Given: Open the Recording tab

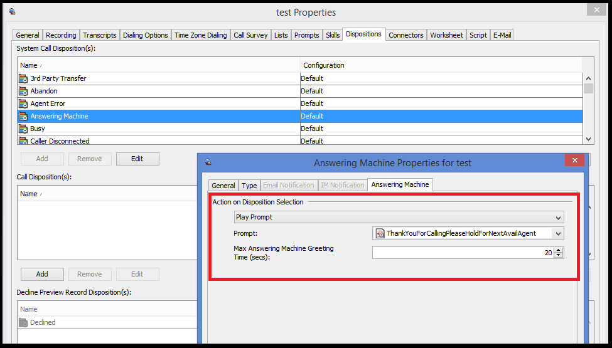Looking at the screenshot, I should pyautogui.click(x=61, y=35).
